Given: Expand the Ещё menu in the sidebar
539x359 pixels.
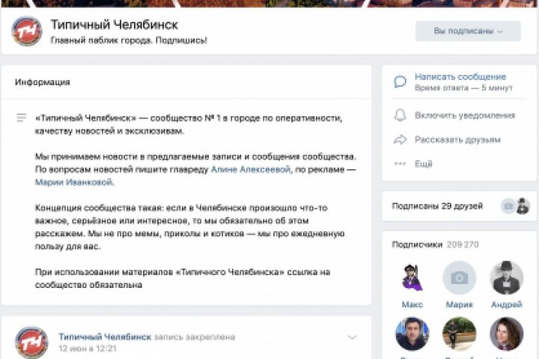Looking at the screenshot, I should click(424, 164).
